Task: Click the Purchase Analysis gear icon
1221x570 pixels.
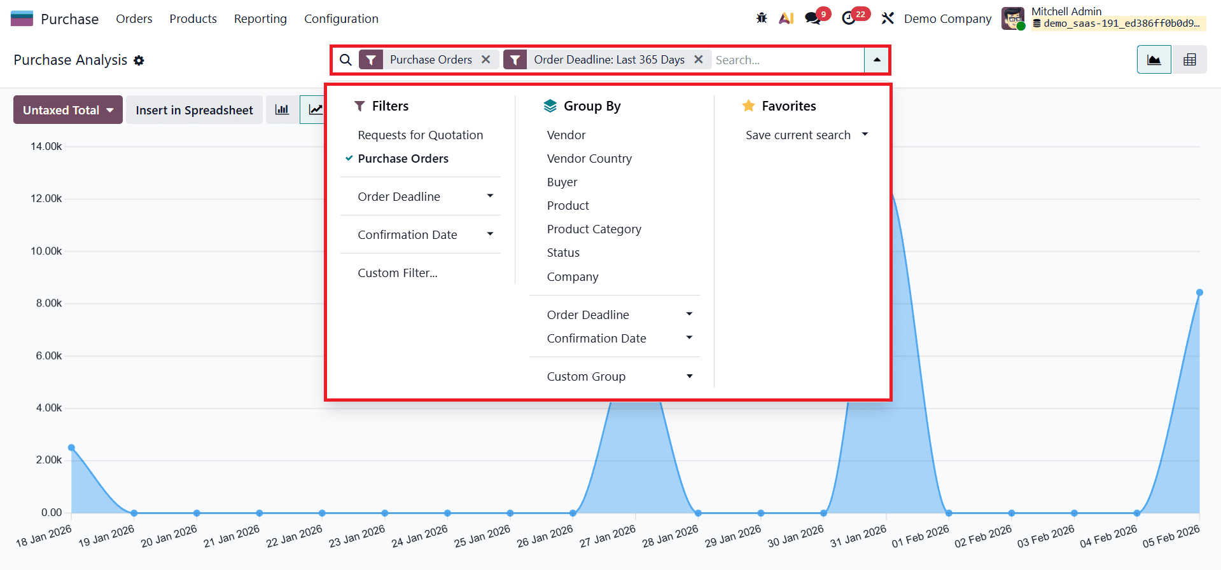Action: [139, 60]
